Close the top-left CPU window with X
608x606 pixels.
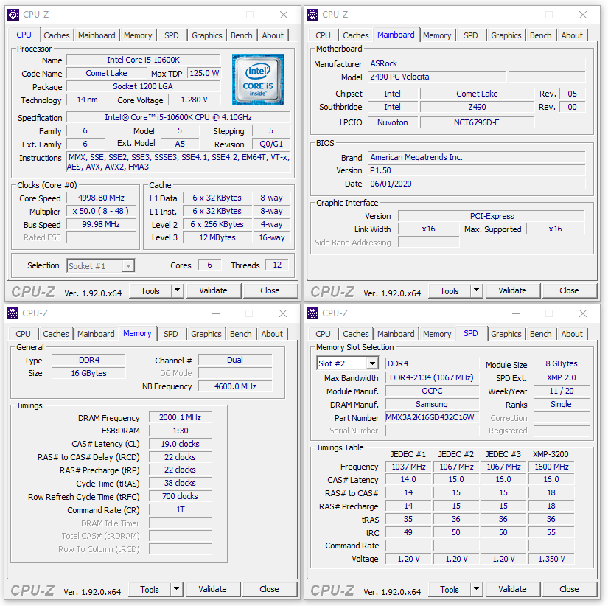pos(284,15)
